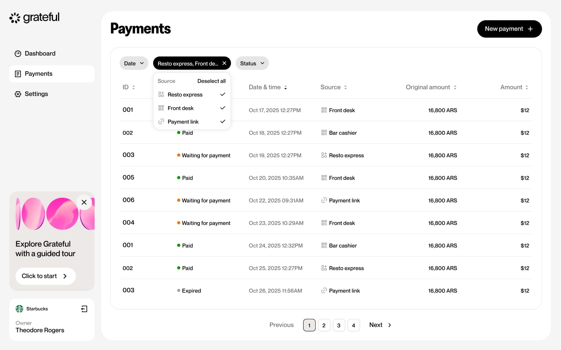Sort by Original amount column arrows
This screenshot has width=561, height=350.
[x=455, y=87]
